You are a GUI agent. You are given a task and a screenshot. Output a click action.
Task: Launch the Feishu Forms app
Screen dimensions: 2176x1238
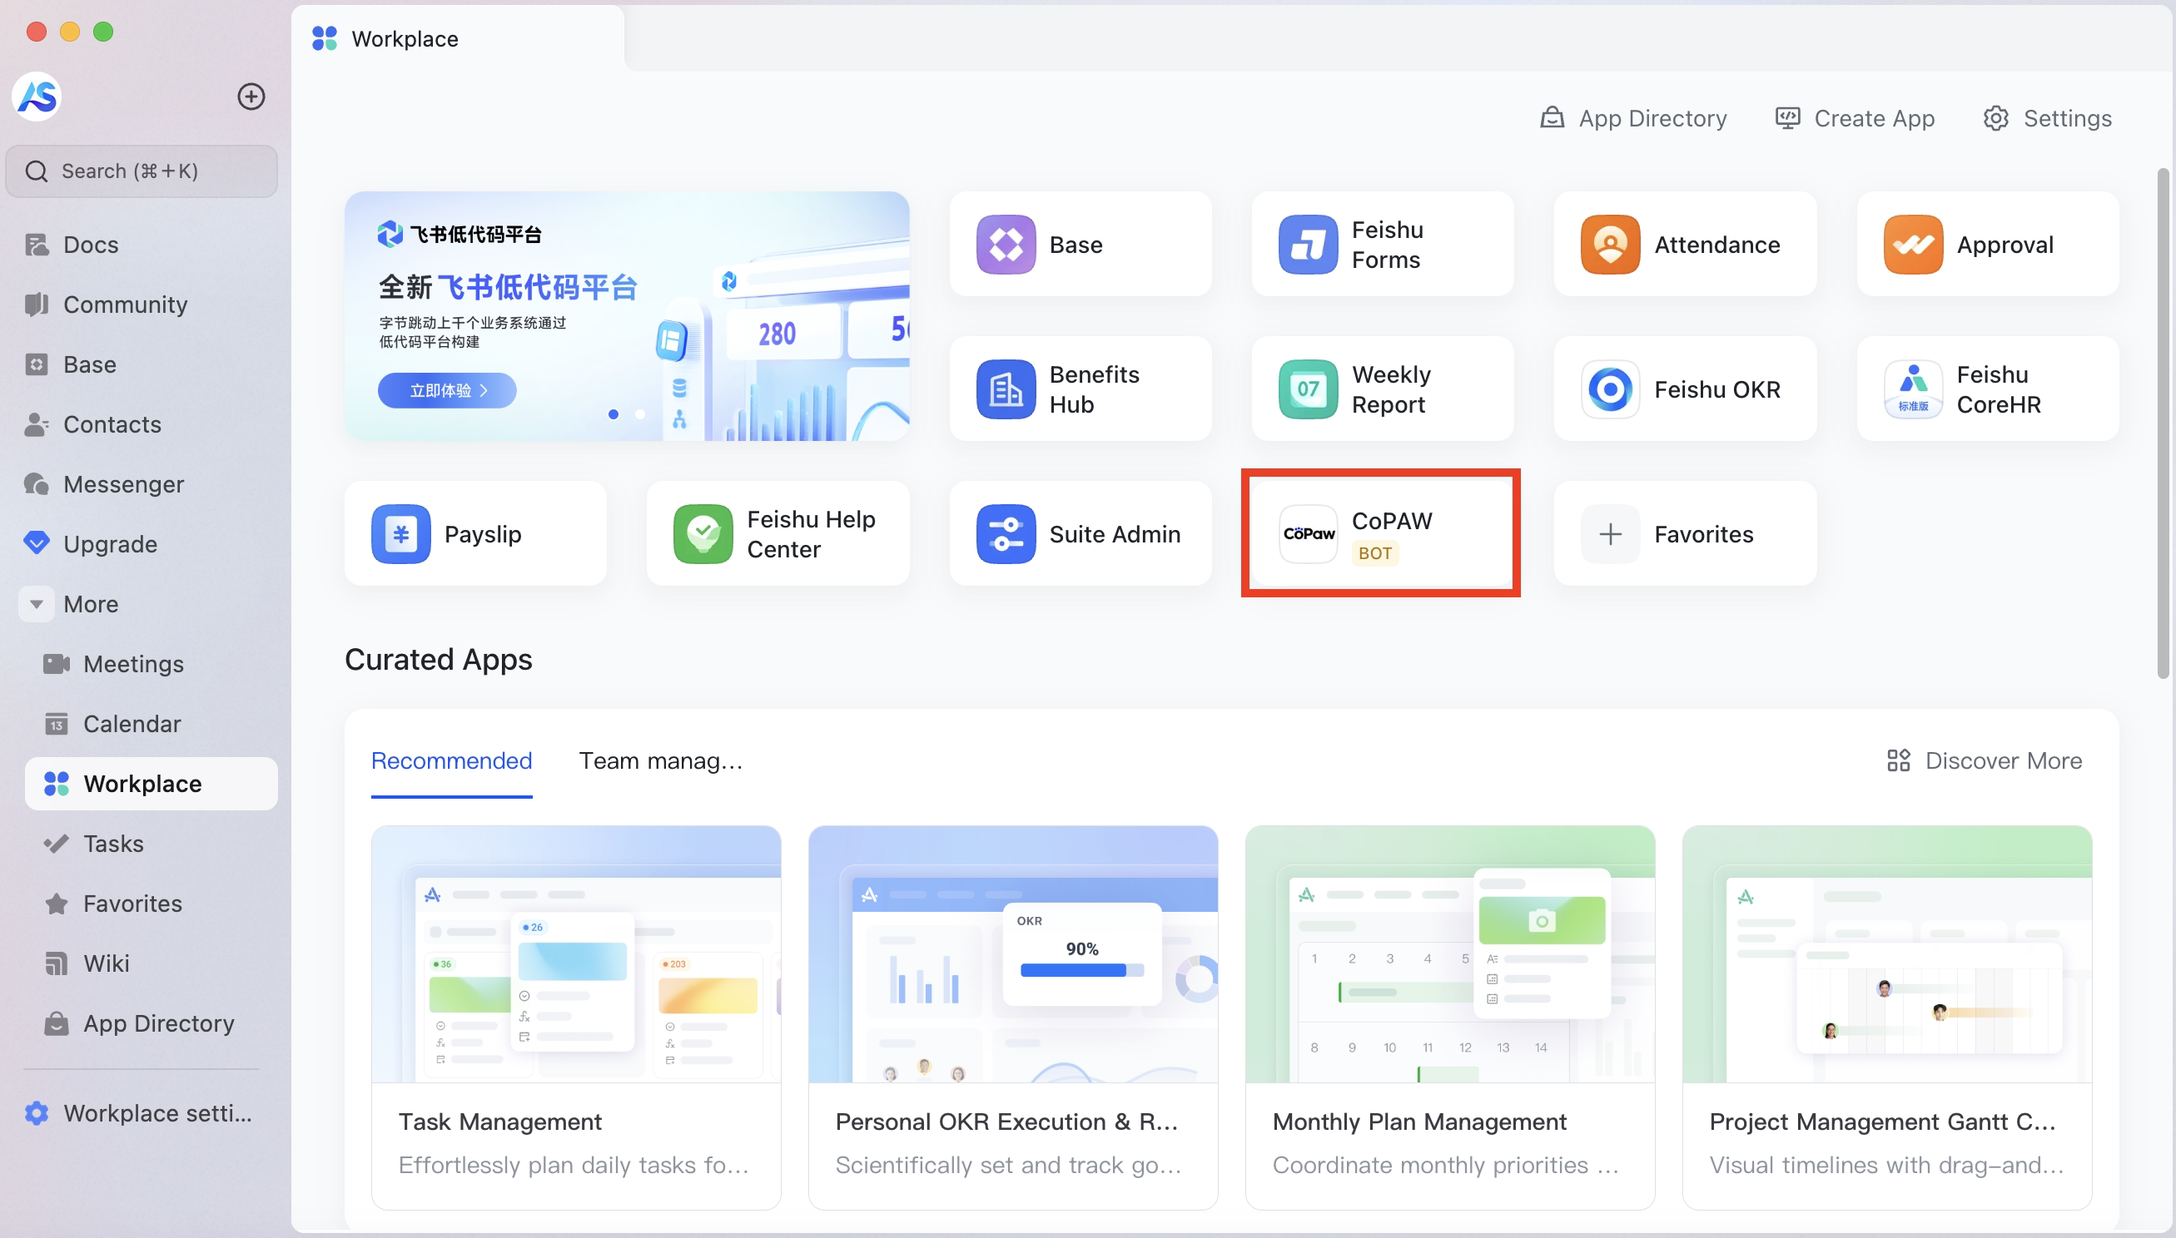point(1382,245)
